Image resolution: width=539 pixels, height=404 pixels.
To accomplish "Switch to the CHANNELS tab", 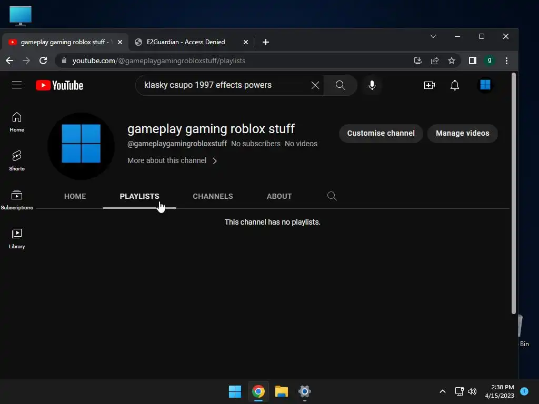I will tap(213, 196).
